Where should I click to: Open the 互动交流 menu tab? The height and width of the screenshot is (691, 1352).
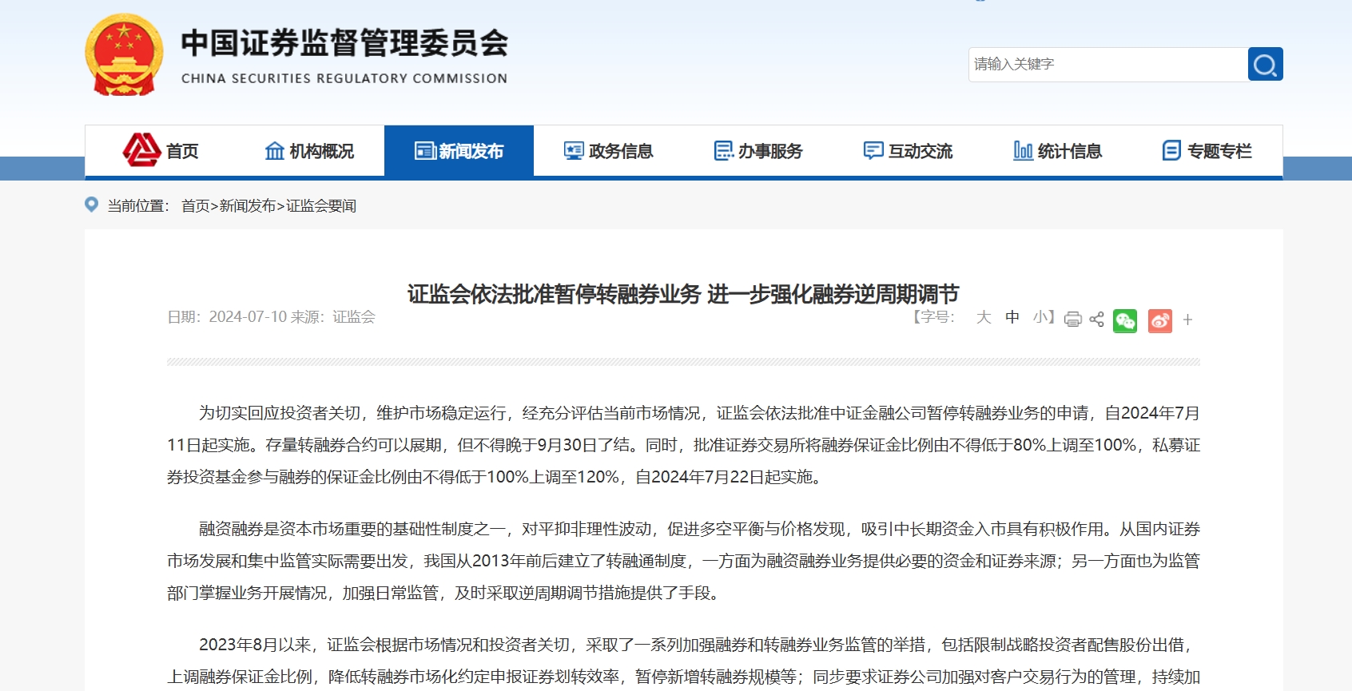point(908,151)
